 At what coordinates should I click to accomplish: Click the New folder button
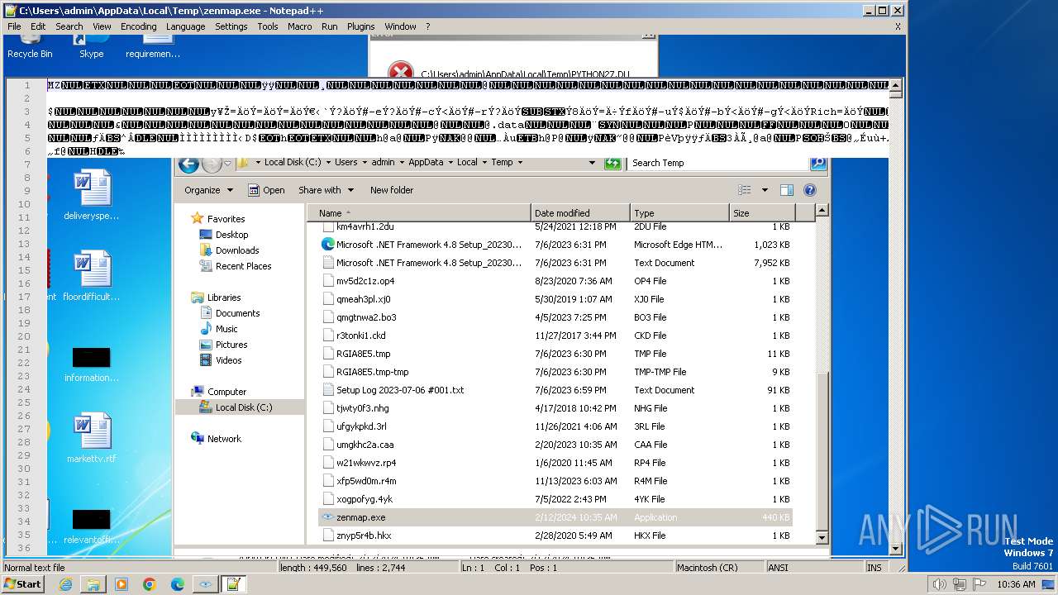pyautogui.click(x=392, y=190)
